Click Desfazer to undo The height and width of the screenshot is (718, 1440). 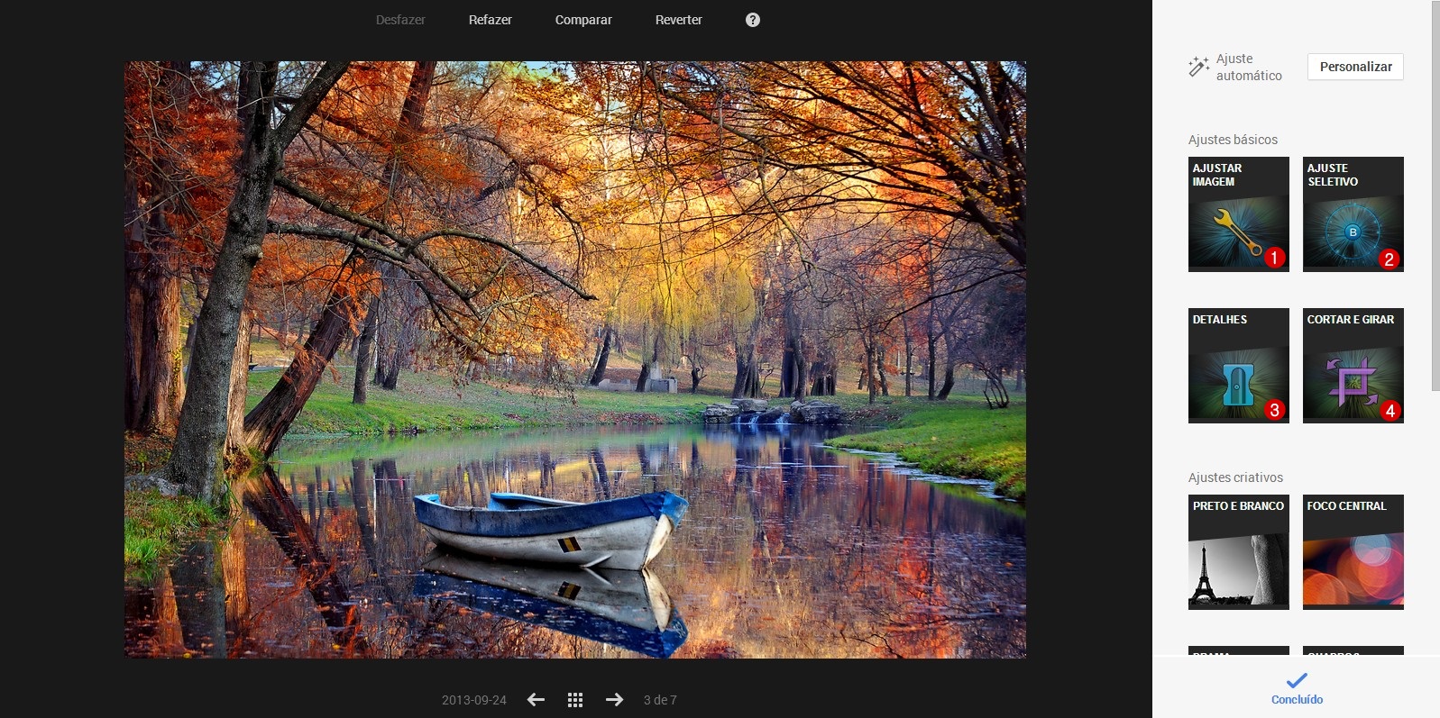pyautogui.click(x=400, y=20)
